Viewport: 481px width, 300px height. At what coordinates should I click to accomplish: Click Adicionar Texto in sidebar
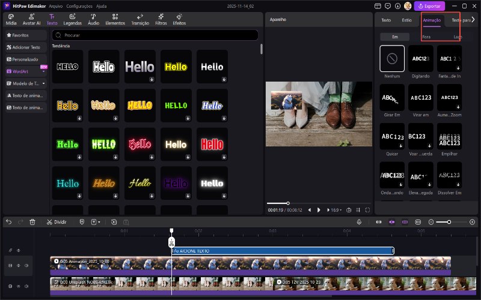click(x=24, y=47)
